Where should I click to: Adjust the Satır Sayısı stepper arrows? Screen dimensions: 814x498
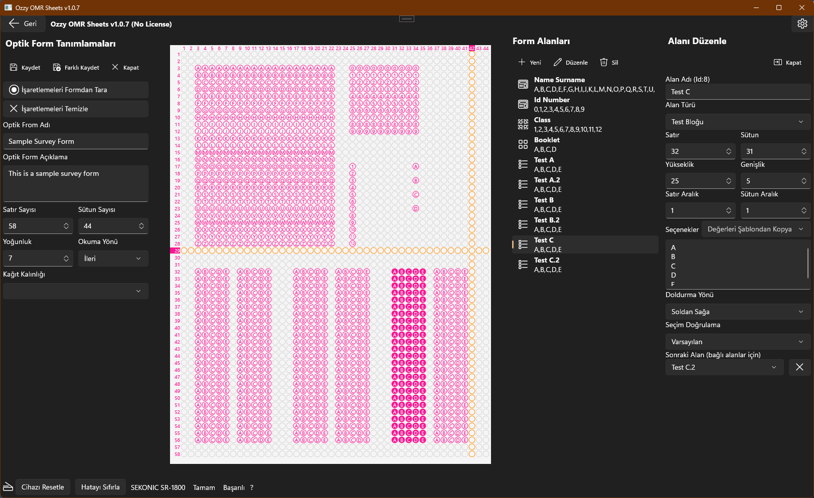click(66, 226)
